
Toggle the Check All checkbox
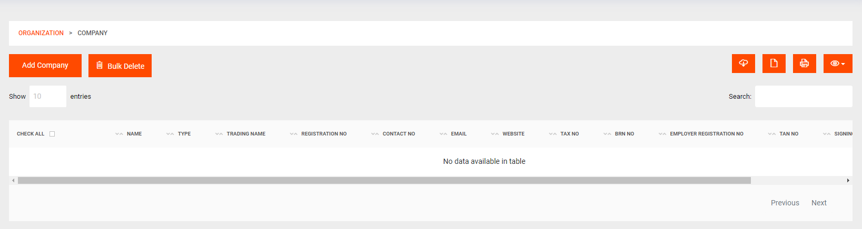pyautogui.click(x=52, y=134)
